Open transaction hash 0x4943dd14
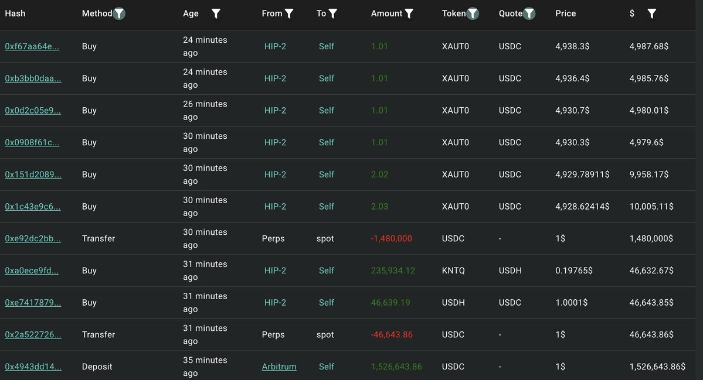Image resolution: width=703 pixels, height=380 pixels. [x=32, y=367]
